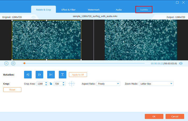Toggle the crop aspect ratio lock
Viewport: 188px width, 121px height.
[x=51, y=84]
